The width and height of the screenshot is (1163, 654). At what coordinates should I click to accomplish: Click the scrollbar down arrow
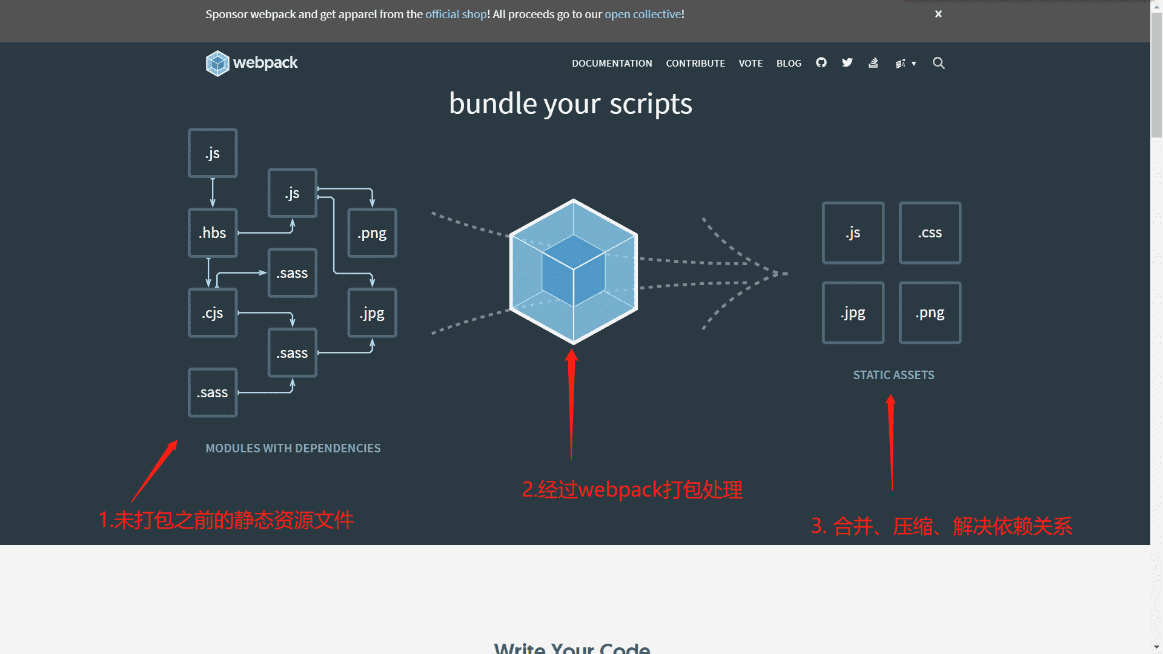(1157, 647)
